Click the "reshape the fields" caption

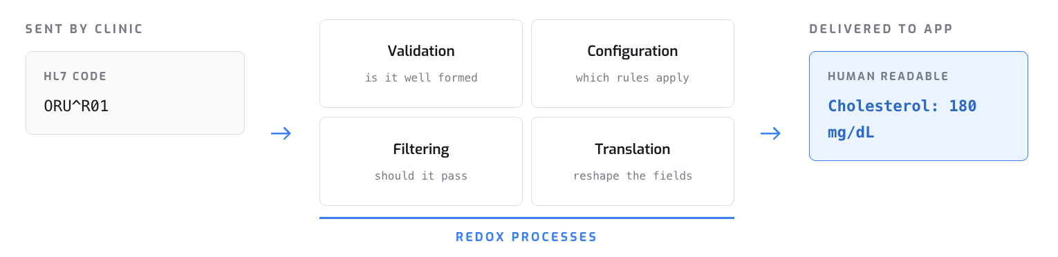pyautogui.click(x=633, y=175)
